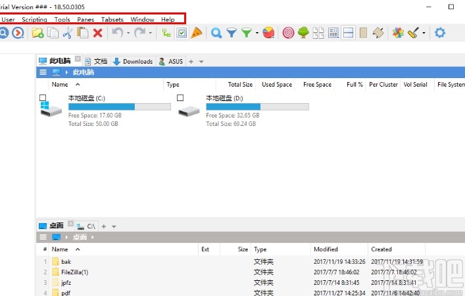Viewport: 465px width, 296px height.
Task: Click the orange arrow circle icon
Action: 18,33
